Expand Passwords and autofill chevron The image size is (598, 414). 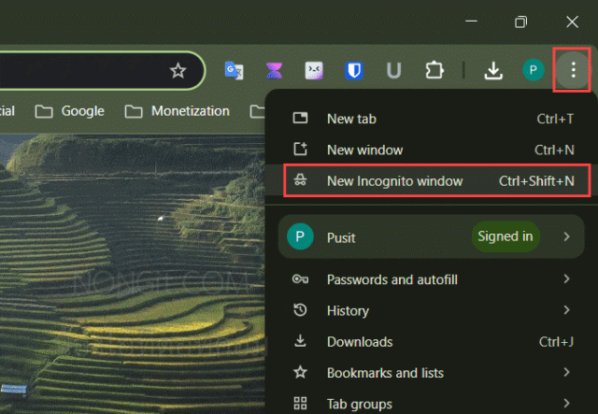click(567, 279)
